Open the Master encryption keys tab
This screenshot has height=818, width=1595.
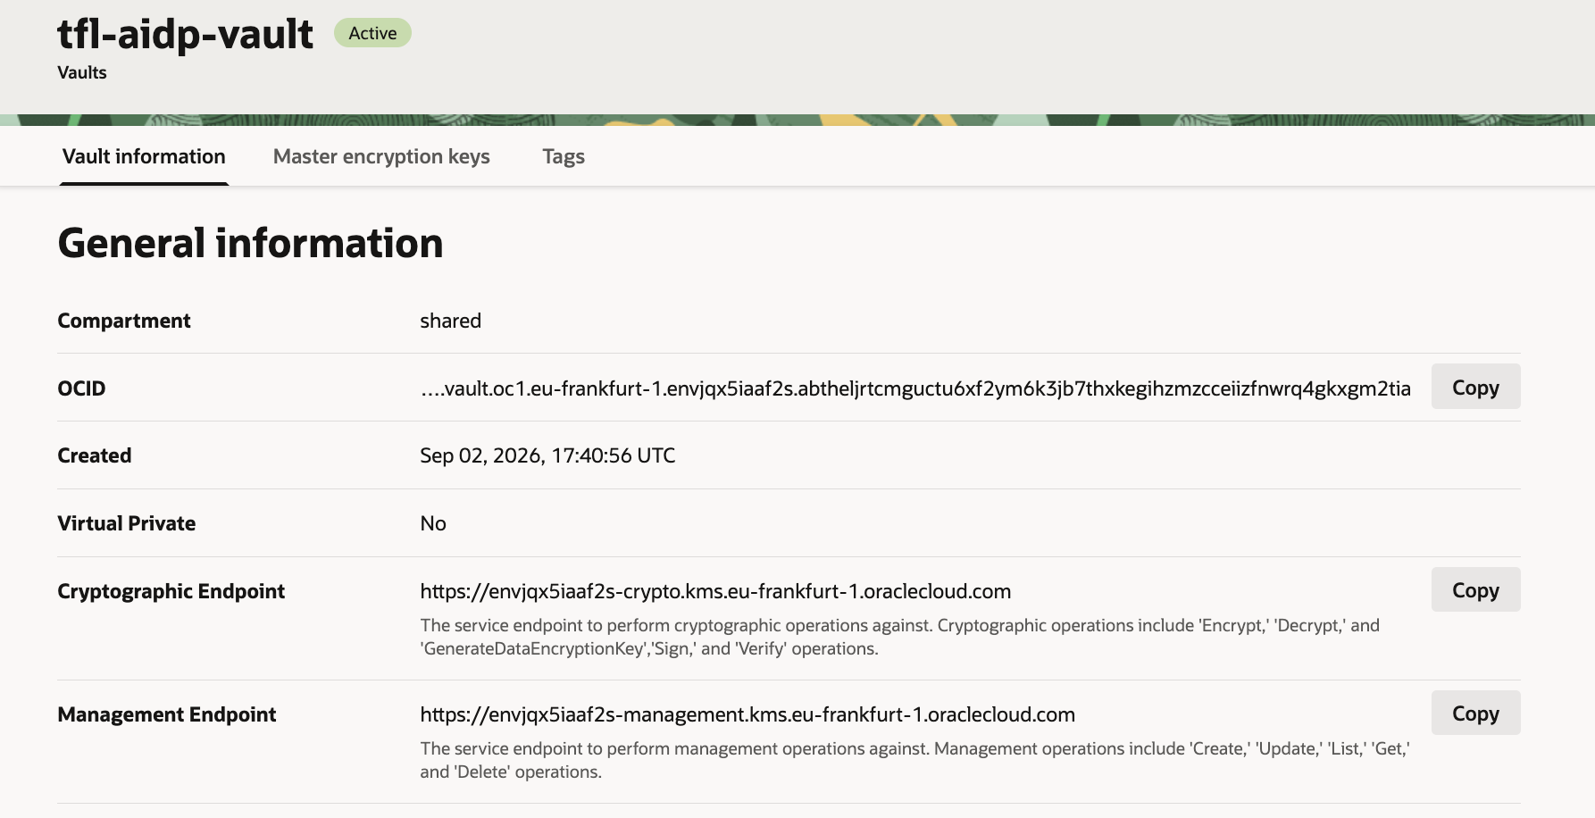(381, 156)
